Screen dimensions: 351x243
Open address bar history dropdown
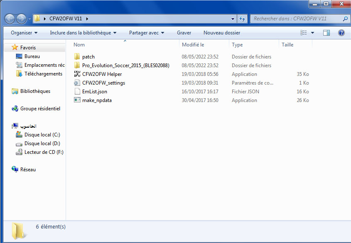pyautogui.click(x=233, y=19)
